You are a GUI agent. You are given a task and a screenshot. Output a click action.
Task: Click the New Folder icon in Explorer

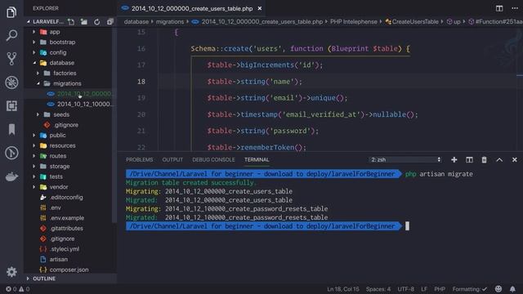tap(83, 22)
